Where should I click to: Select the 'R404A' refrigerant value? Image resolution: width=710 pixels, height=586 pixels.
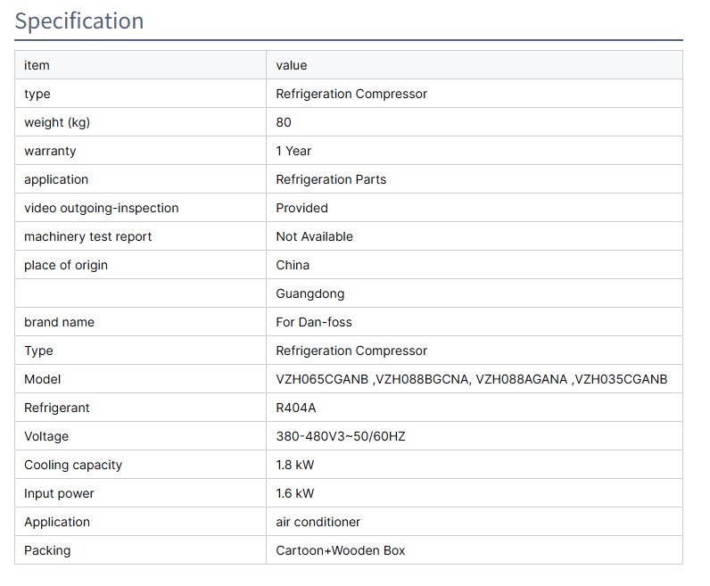point(296,408)
